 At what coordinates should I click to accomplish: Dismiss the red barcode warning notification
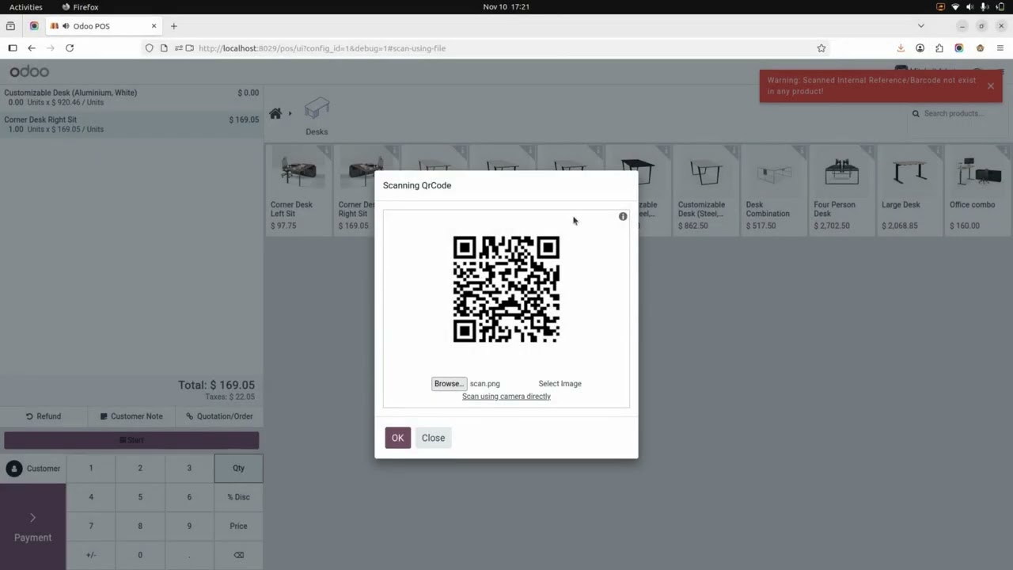click(x=990, y=85)
